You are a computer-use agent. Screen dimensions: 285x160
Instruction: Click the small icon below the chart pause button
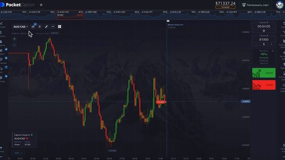[15, 45]
